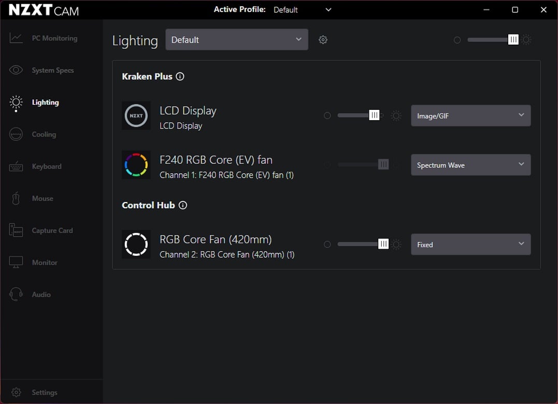This screenshot has width=558, height=404.
Task: Click the Capture Card icon in sidebar
Action: click(x=16, y=230)
